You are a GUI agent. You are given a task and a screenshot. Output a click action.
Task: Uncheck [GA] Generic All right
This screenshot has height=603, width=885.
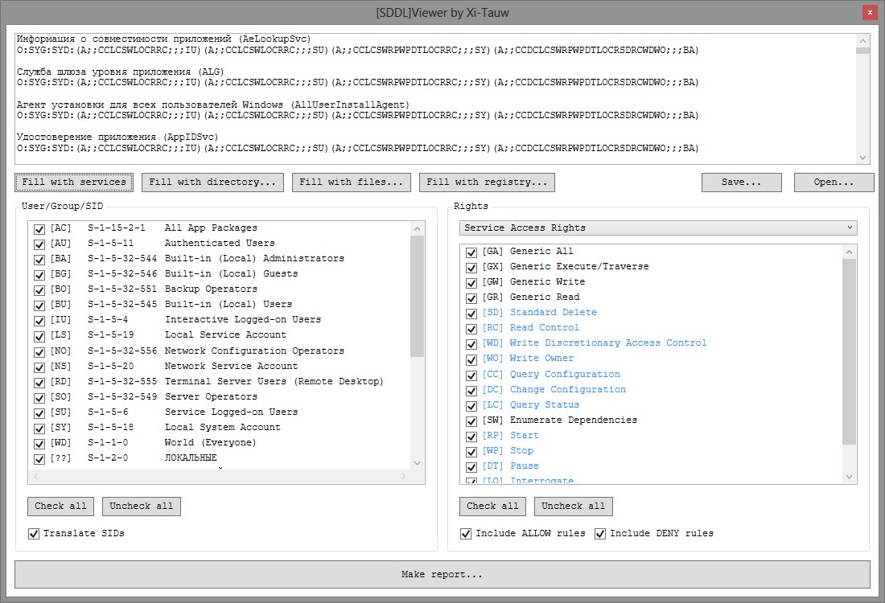471,252
